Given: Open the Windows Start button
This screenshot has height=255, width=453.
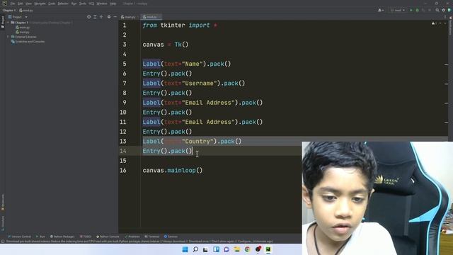Looking at the screenshot, I should point(185,249).
